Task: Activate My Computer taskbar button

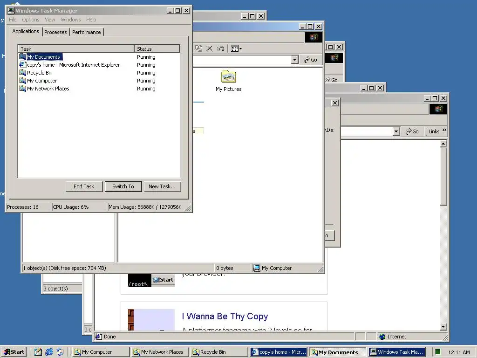Action: click(101, 352)
